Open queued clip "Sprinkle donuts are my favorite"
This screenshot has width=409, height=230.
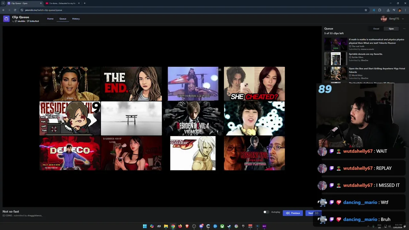[x=366, y=54]
